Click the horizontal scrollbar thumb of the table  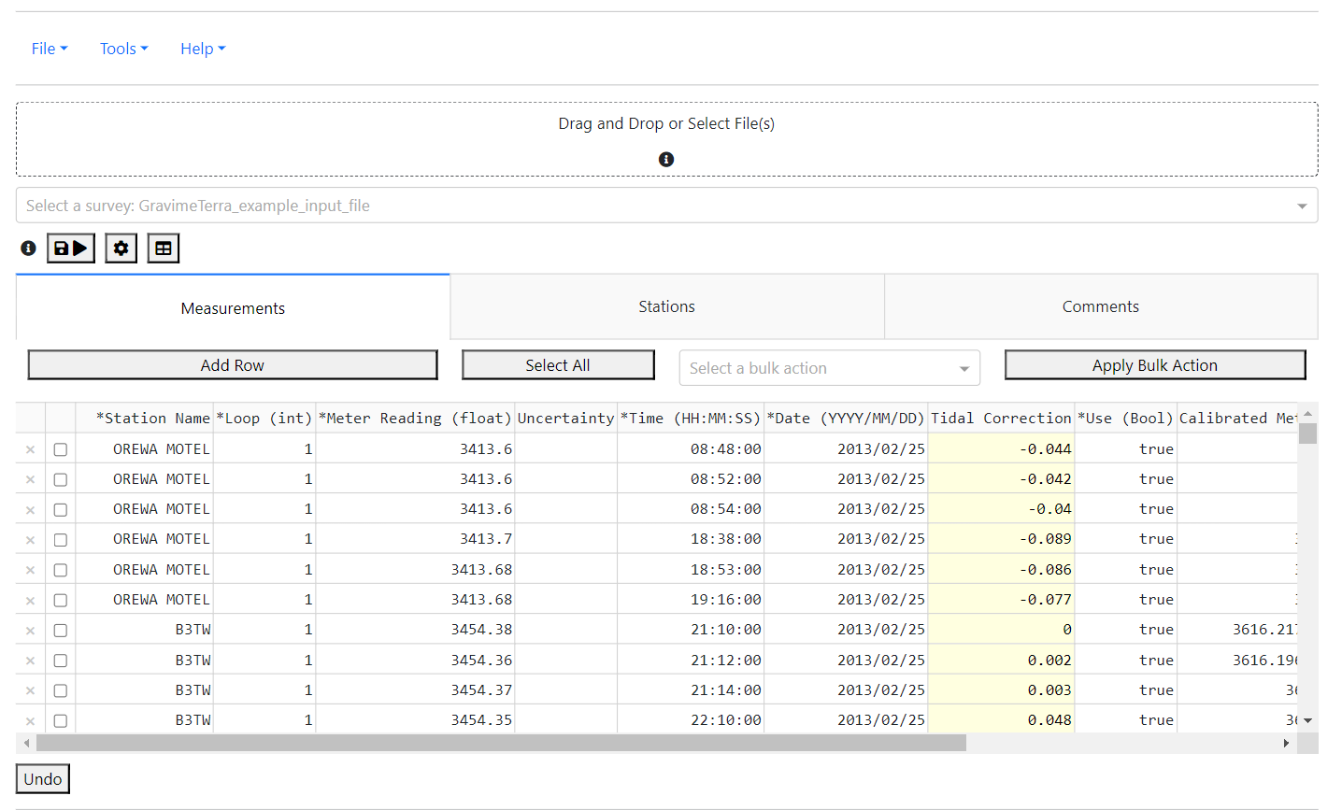click(501, 743)
